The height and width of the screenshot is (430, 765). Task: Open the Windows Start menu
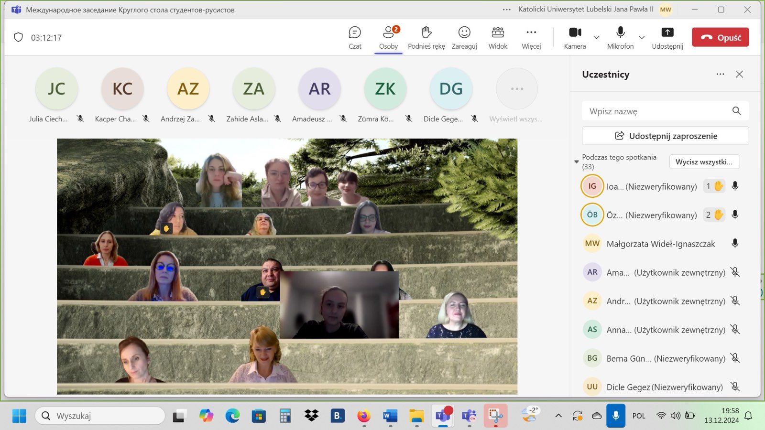[x=19, y=416]
